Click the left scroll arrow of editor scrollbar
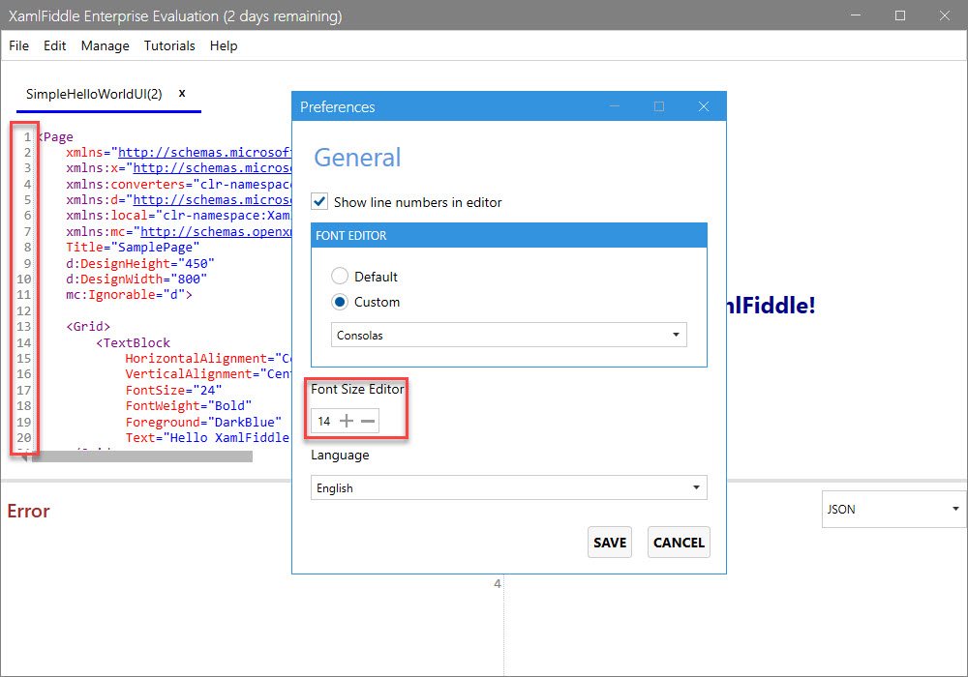 pos(23,456)
